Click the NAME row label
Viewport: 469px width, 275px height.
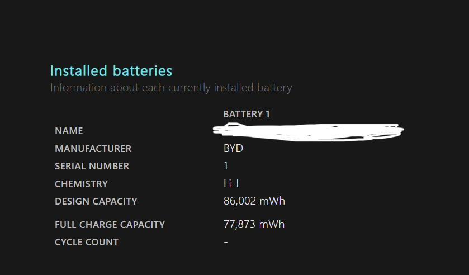click(x=69, y=131)
